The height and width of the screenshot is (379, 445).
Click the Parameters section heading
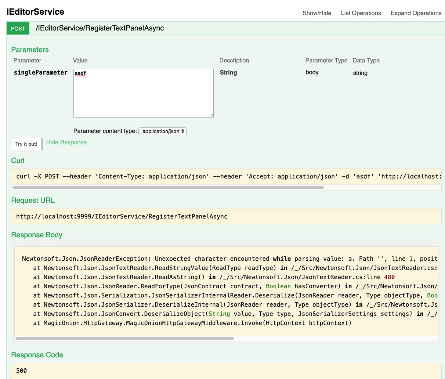coord(30,50)
